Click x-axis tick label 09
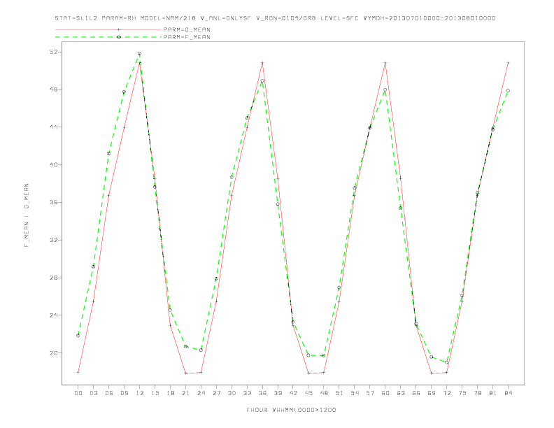Viewport: 554px width, 428px height. point(124,393)
